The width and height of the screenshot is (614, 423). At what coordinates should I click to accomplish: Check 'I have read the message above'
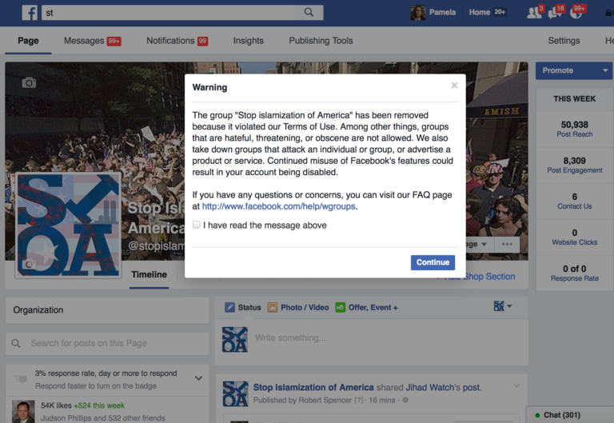tap(197, 225)
